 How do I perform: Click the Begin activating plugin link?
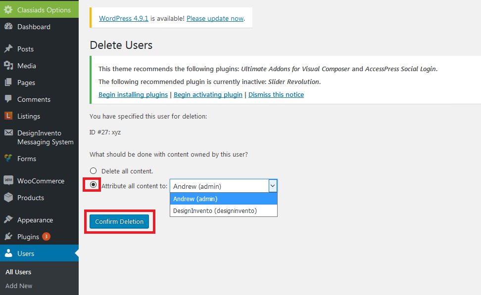[x=208, y=95]
